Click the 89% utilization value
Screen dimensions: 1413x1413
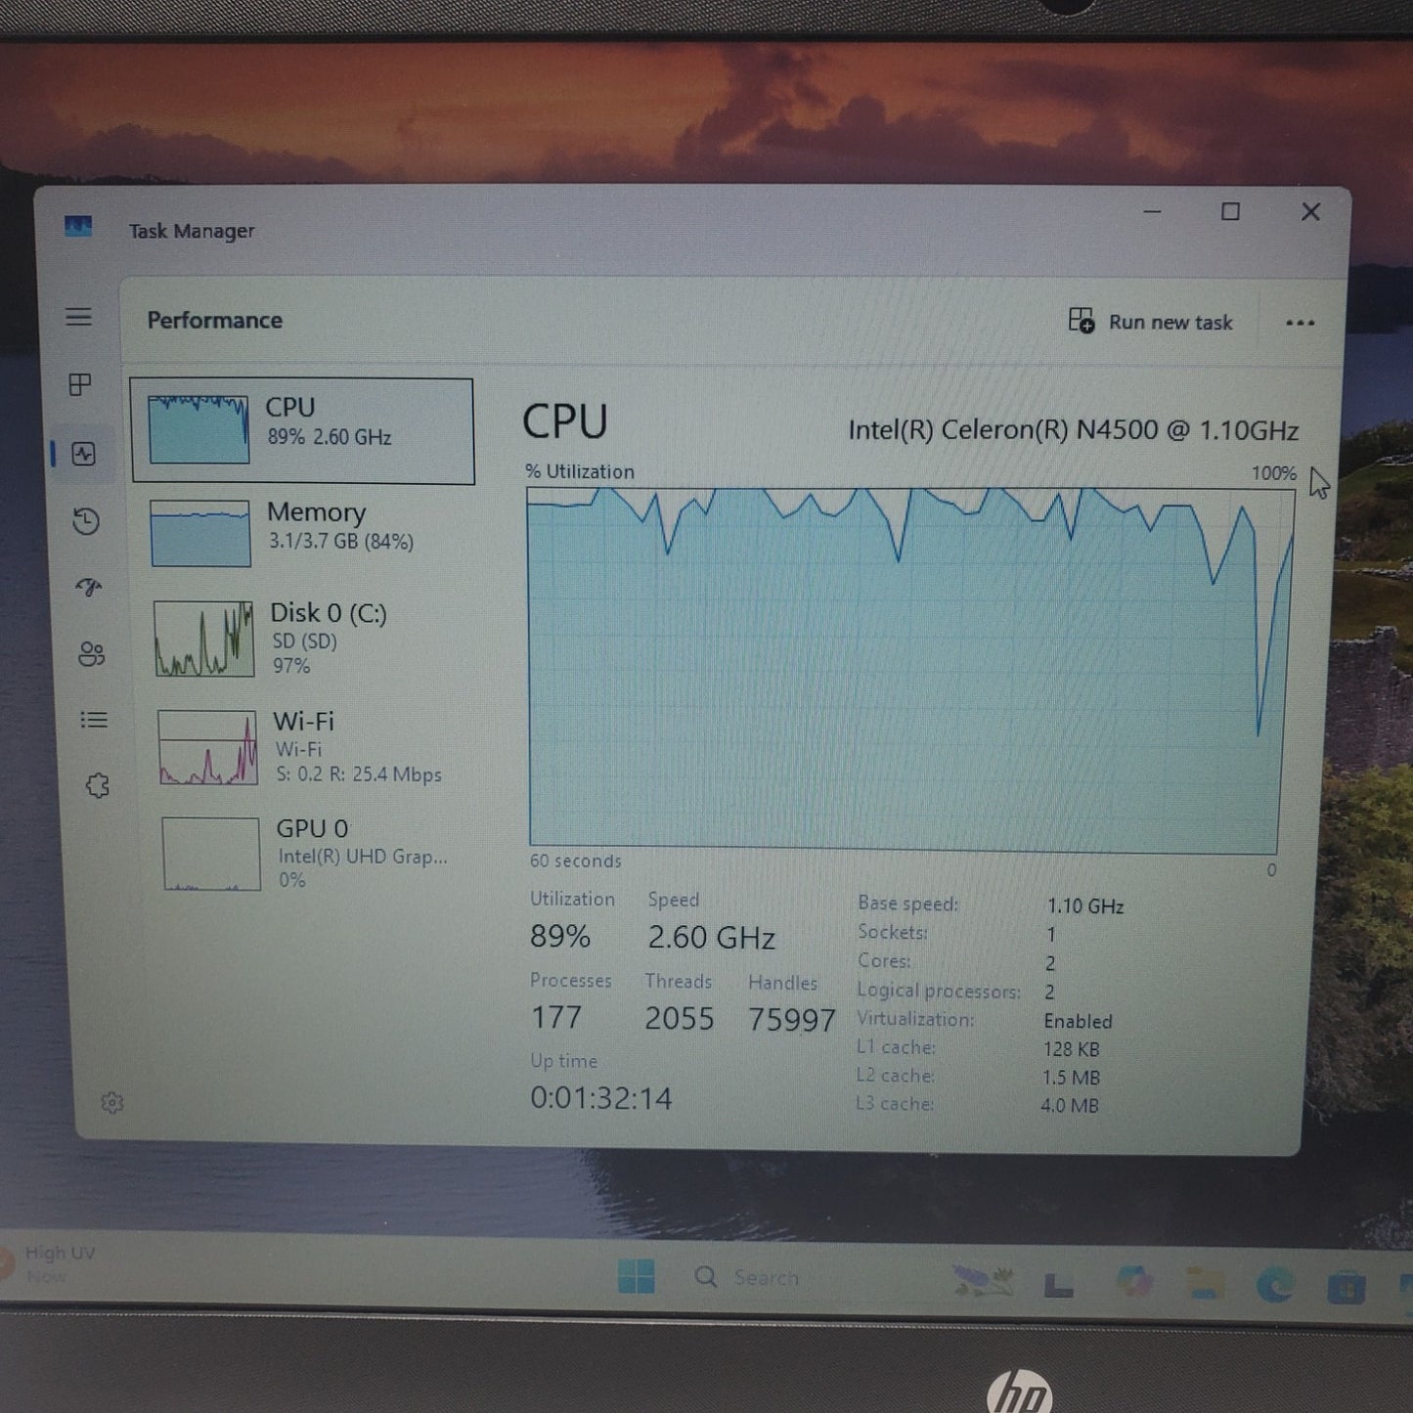pos(560,937)
